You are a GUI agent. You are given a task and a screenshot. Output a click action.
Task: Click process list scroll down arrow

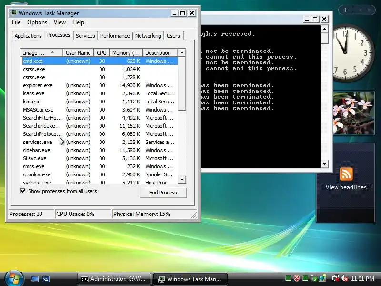(182, 180)
